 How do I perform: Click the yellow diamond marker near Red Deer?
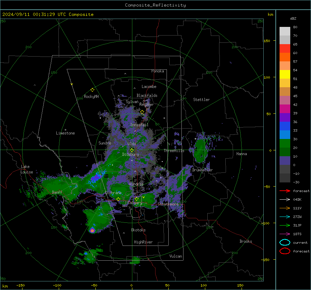click(142, 112)
